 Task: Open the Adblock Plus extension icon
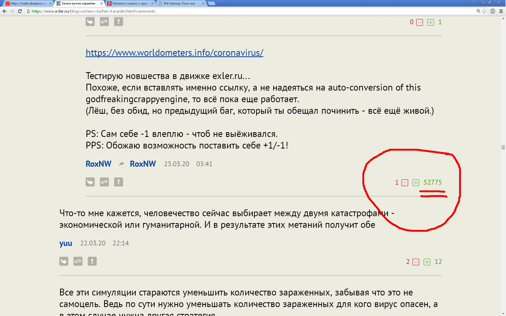point(493,11)
